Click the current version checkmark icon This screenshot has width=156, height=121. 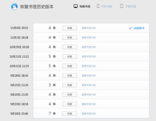[x=130, y=28]
